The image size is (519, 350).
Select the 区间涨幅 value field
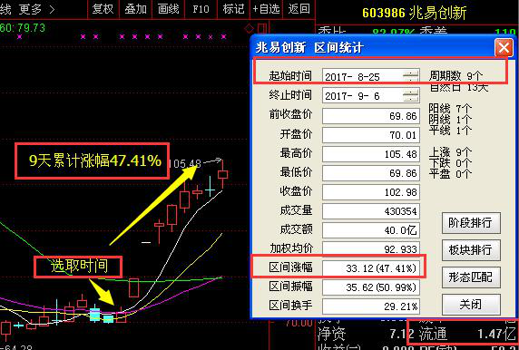(x=371, y=268)
